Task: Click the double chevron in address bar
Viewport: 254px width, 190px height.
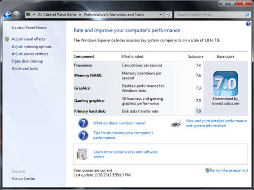Action: (x=34, y=15)
